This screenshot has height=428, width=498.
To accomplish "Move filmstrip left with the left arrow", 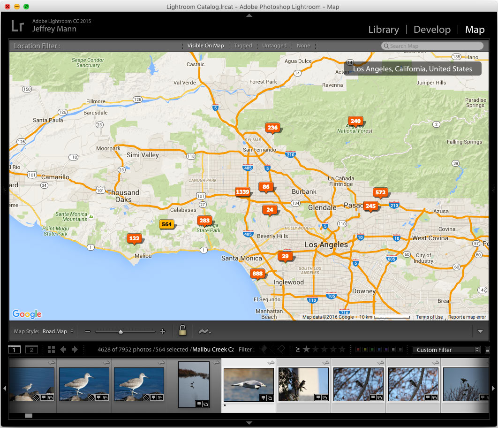I will [x=4, y=388].
